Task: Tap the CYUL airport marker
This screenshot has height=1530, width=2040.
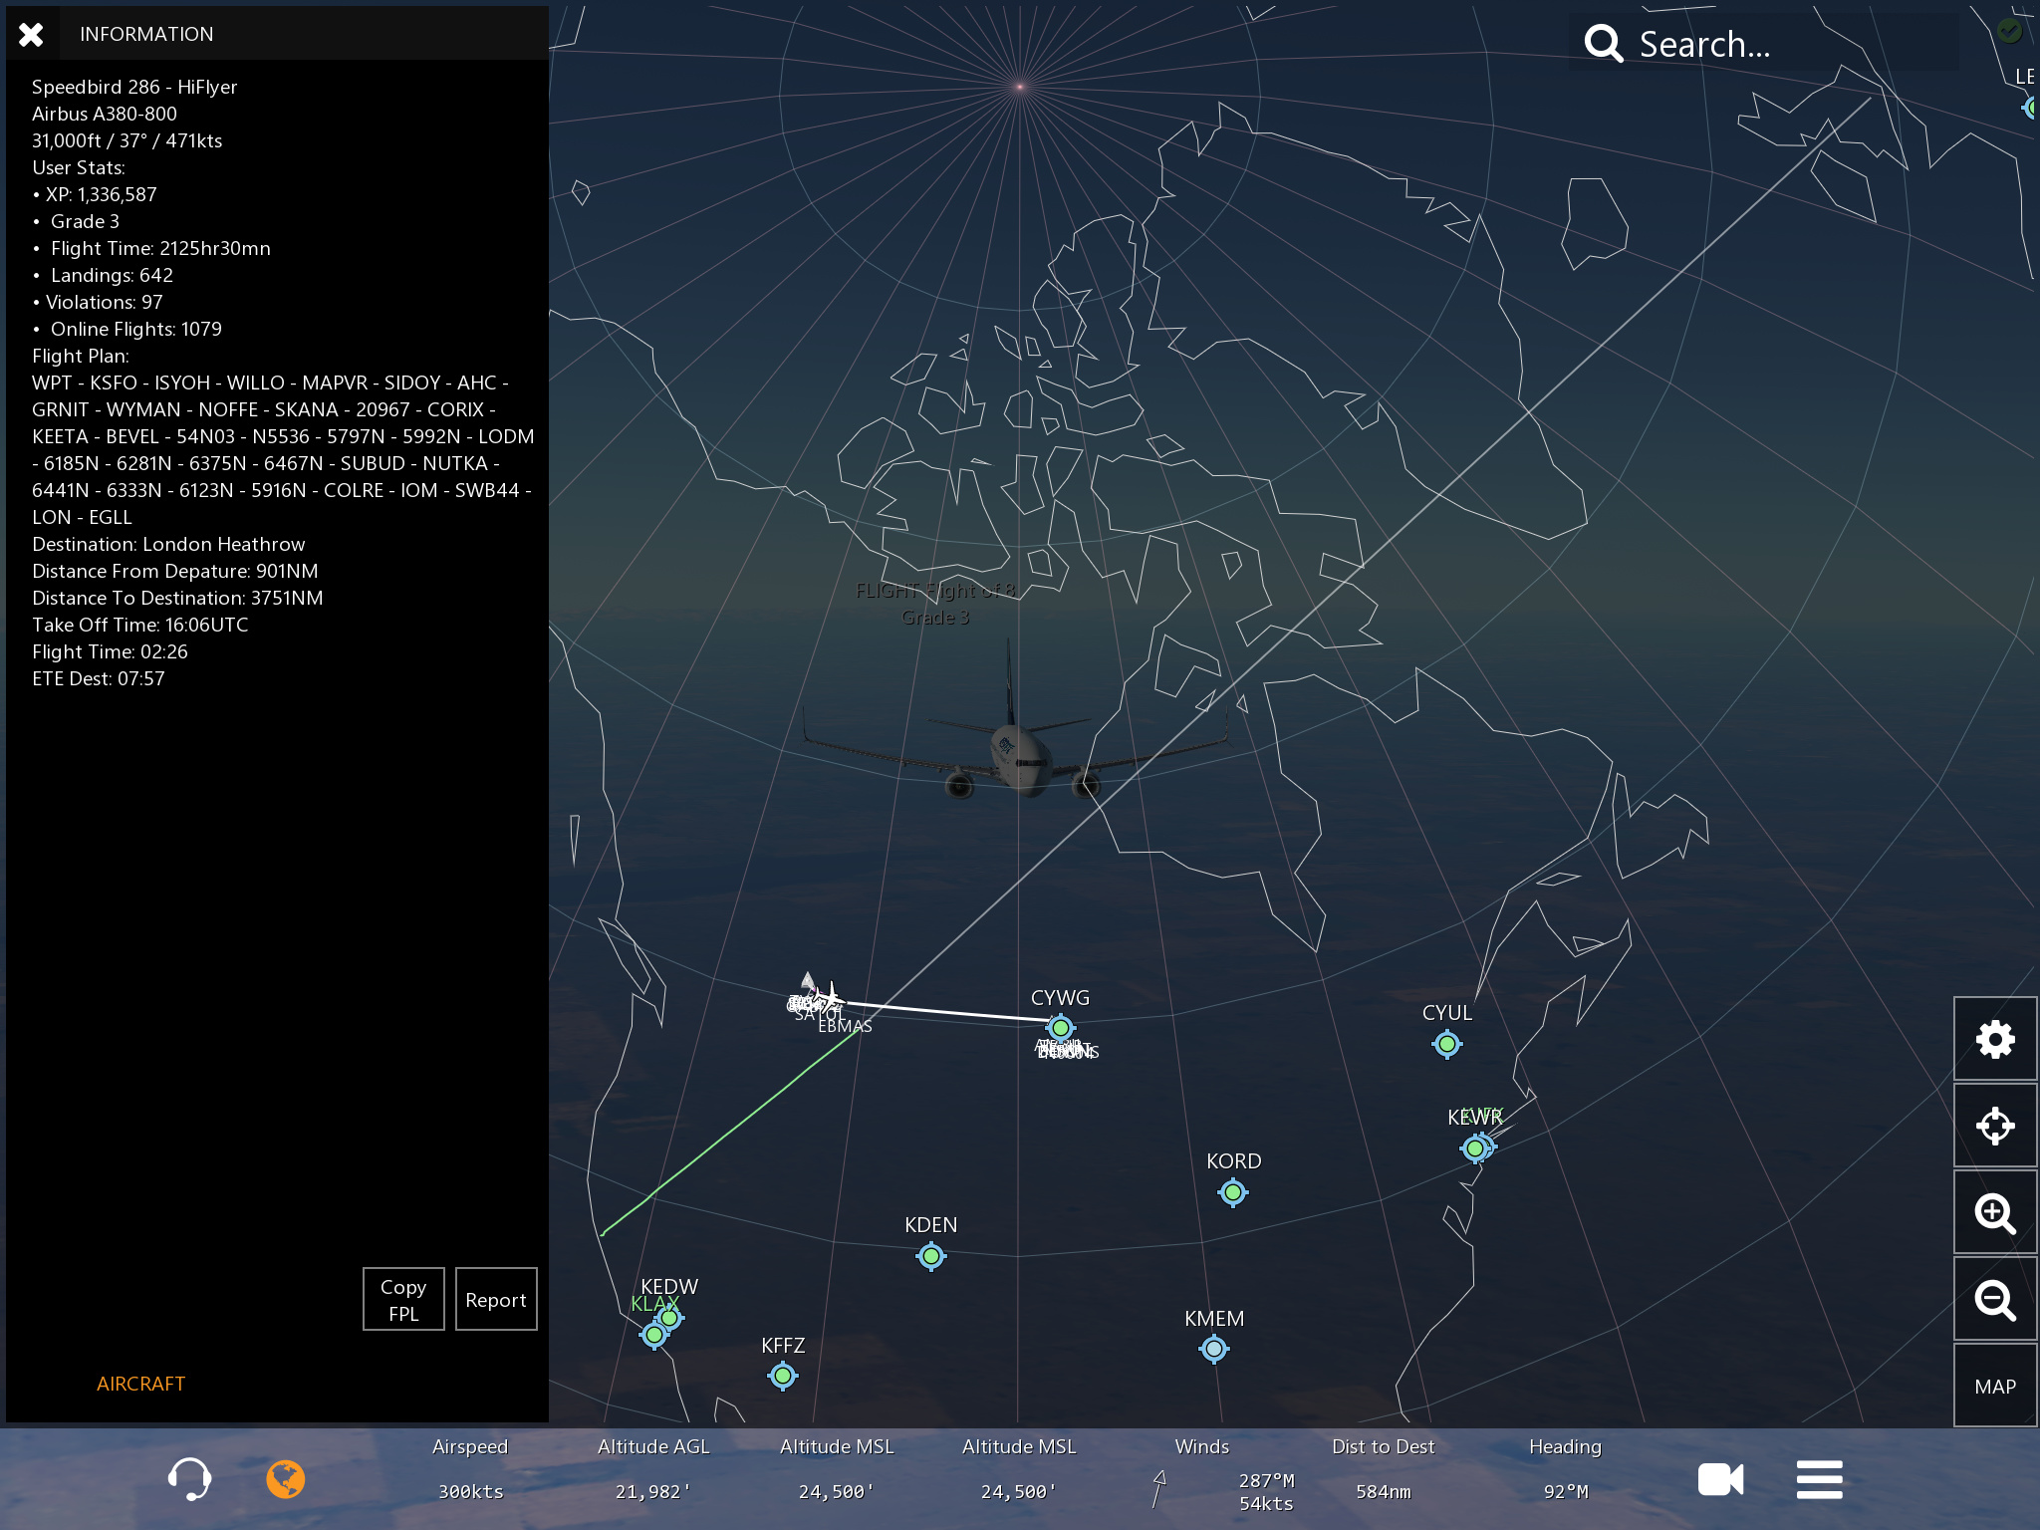Action: [x=1446, y=1044]
